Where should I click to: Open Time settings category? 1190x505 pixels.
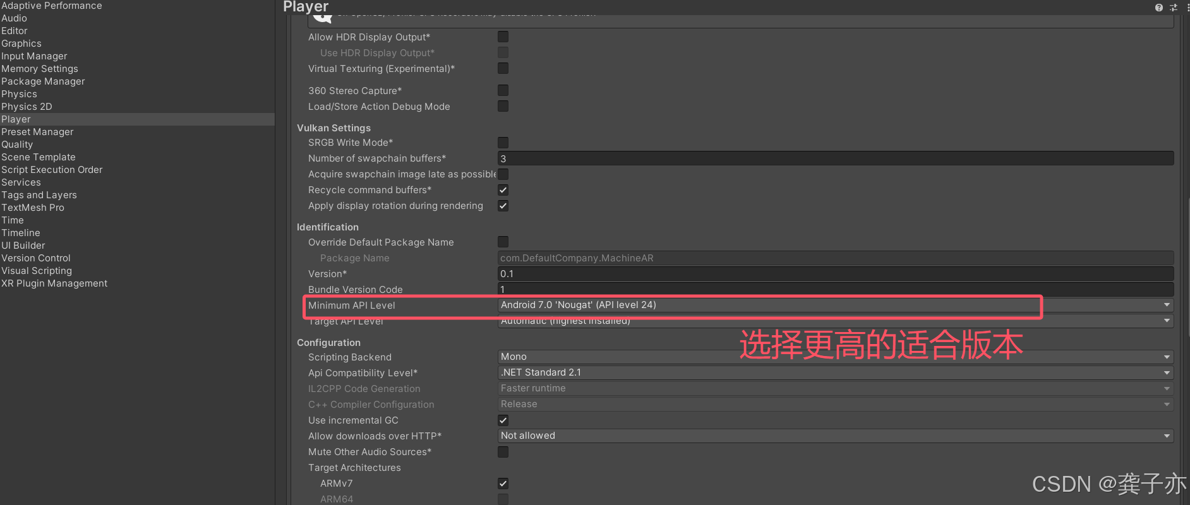13,220
